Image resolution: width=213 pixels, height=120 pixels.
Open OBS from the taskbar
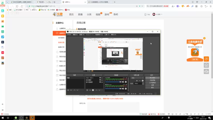click(x=21, y=118)
